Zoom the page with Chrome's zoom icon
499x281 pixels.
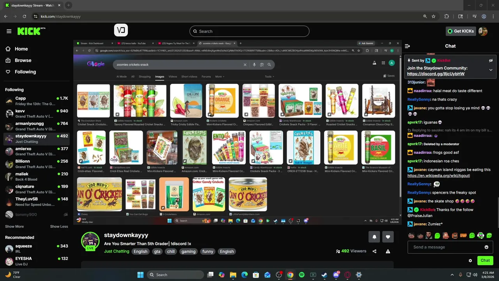(425, 16)
